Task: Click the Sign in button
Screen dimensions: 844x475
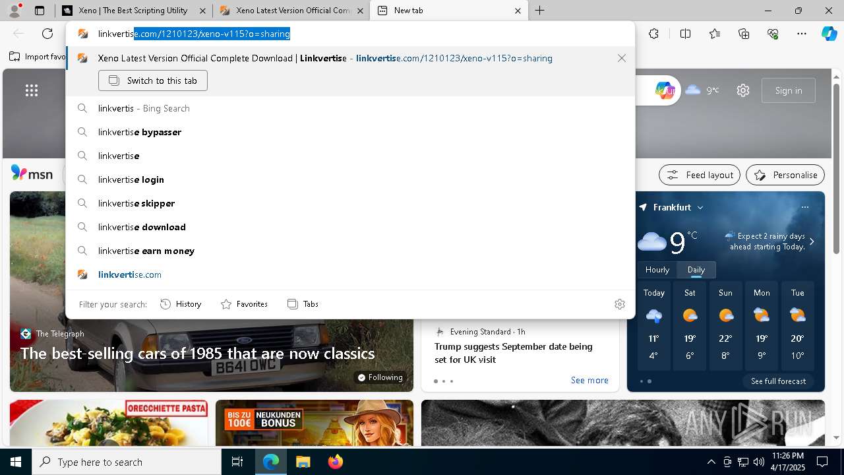Action: 789,90
